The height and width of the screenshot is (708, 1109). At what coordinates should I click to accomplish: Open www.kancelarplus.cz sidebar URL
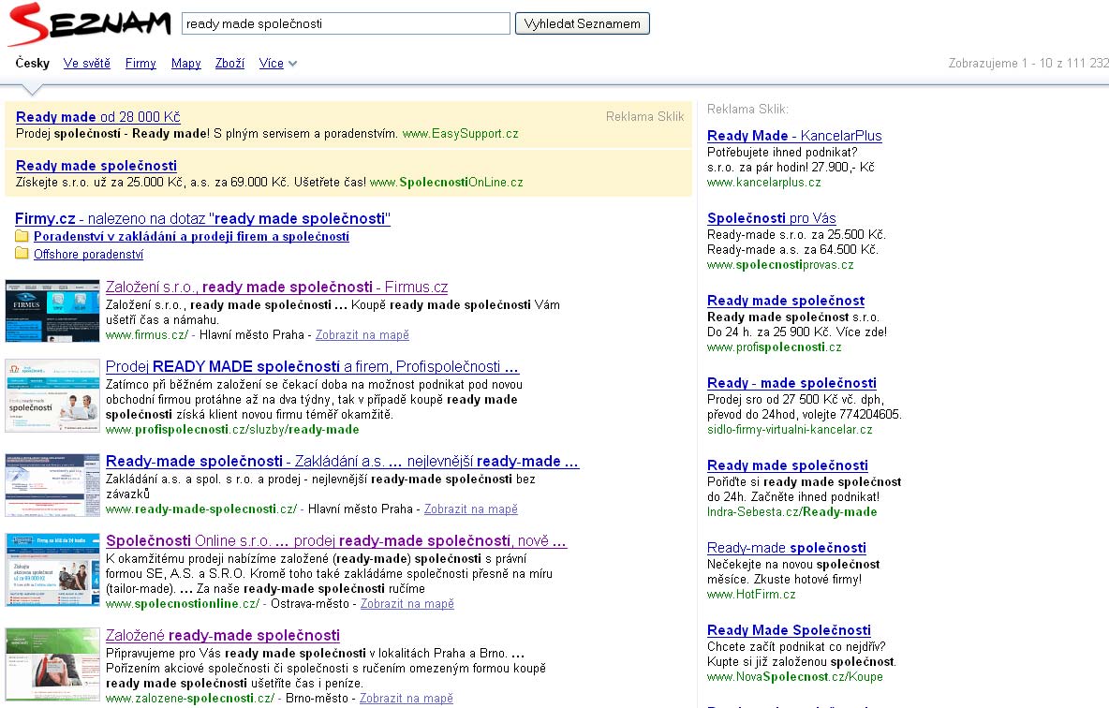tap(764, 183)
